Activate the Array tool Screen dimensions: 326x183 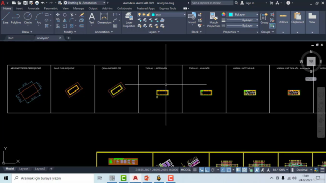[x=72, y=26]
